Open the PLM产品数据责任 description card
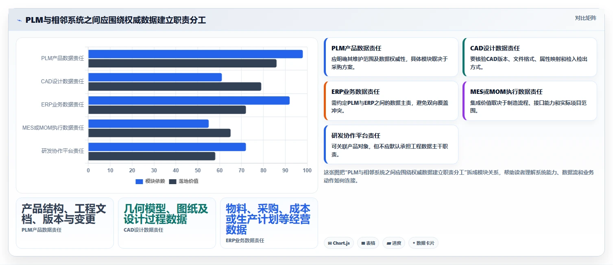 tap(391, 57)
